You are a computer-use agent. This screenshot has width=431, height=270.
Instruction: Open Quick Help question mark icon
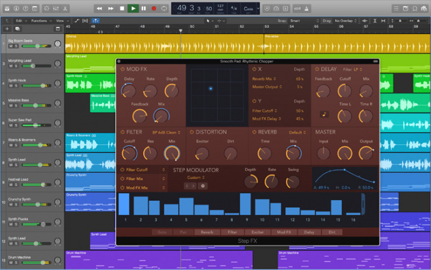[26, 9]
